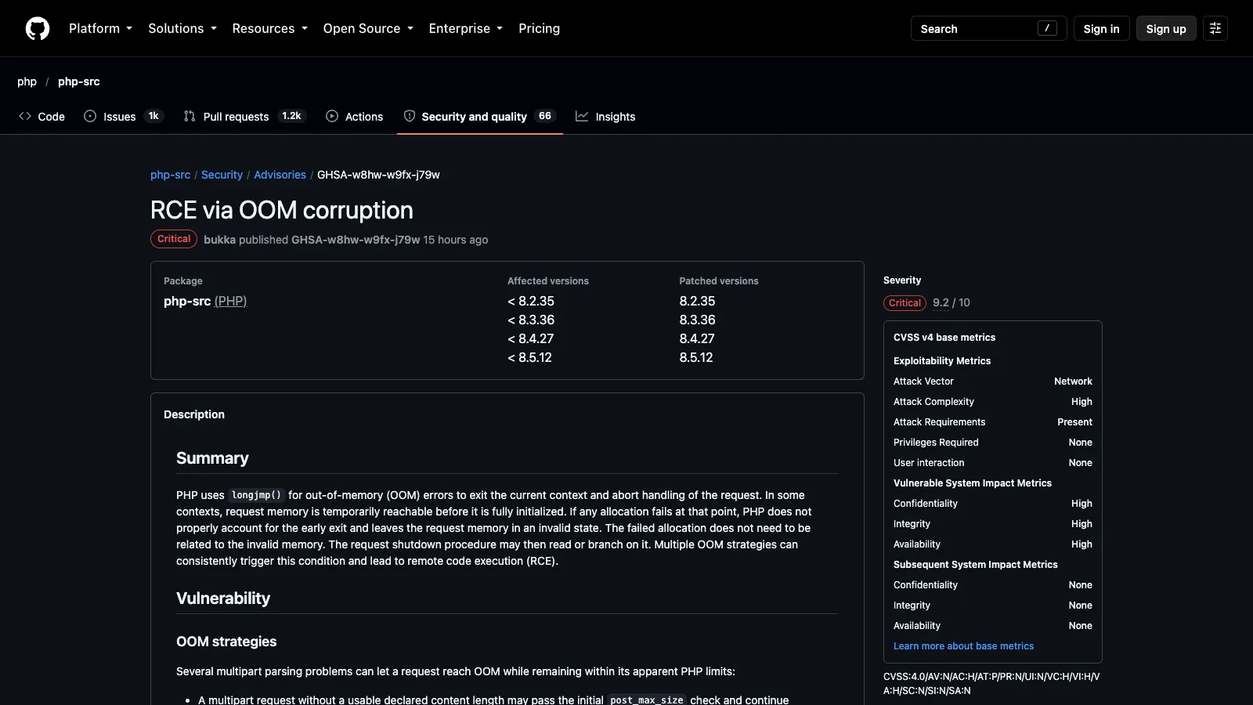This screenshot has height=705, width=1253.
Task: Open the Actions tab
Action: tap(355, 117)
